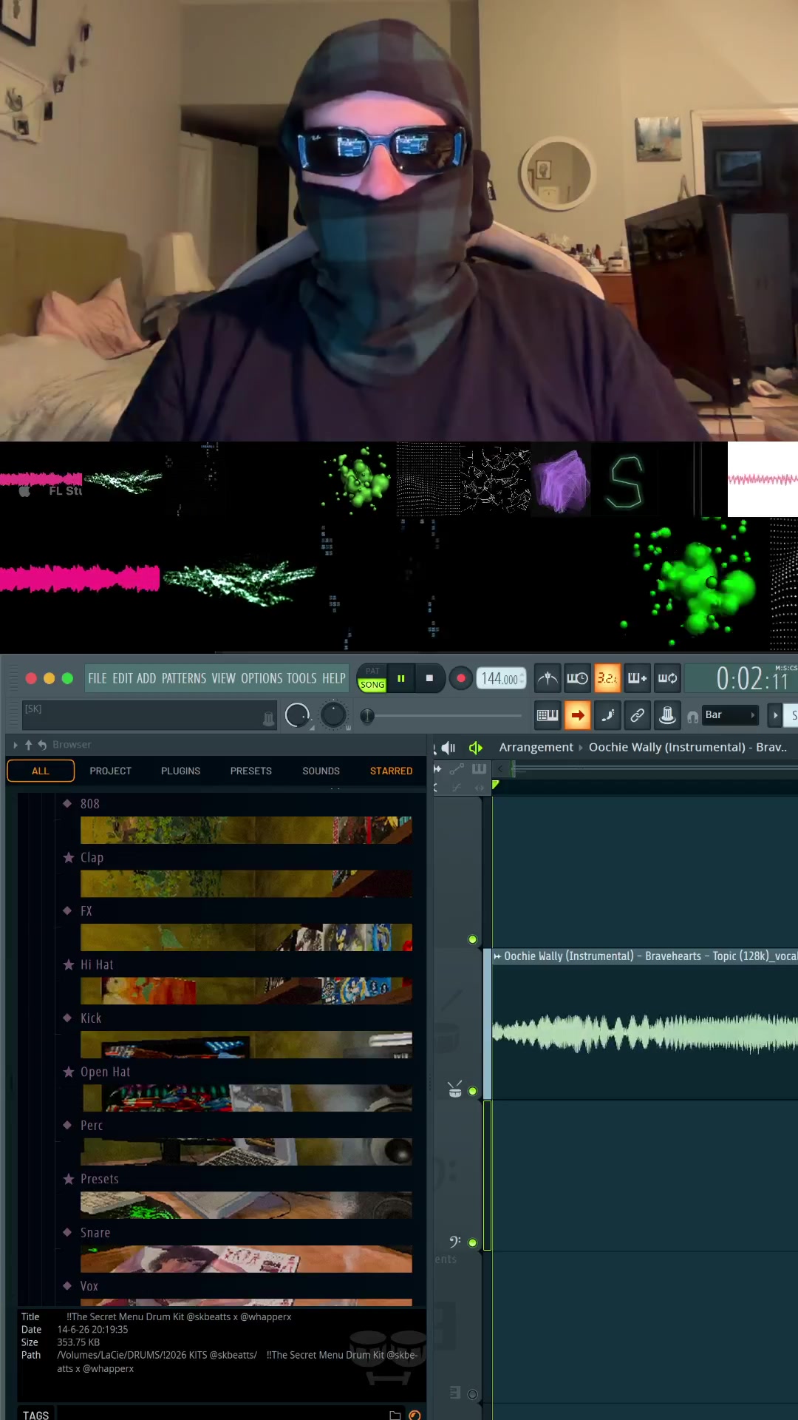
Task: Click the Oochie Wally audio clip title
Action: click(645, 956)
